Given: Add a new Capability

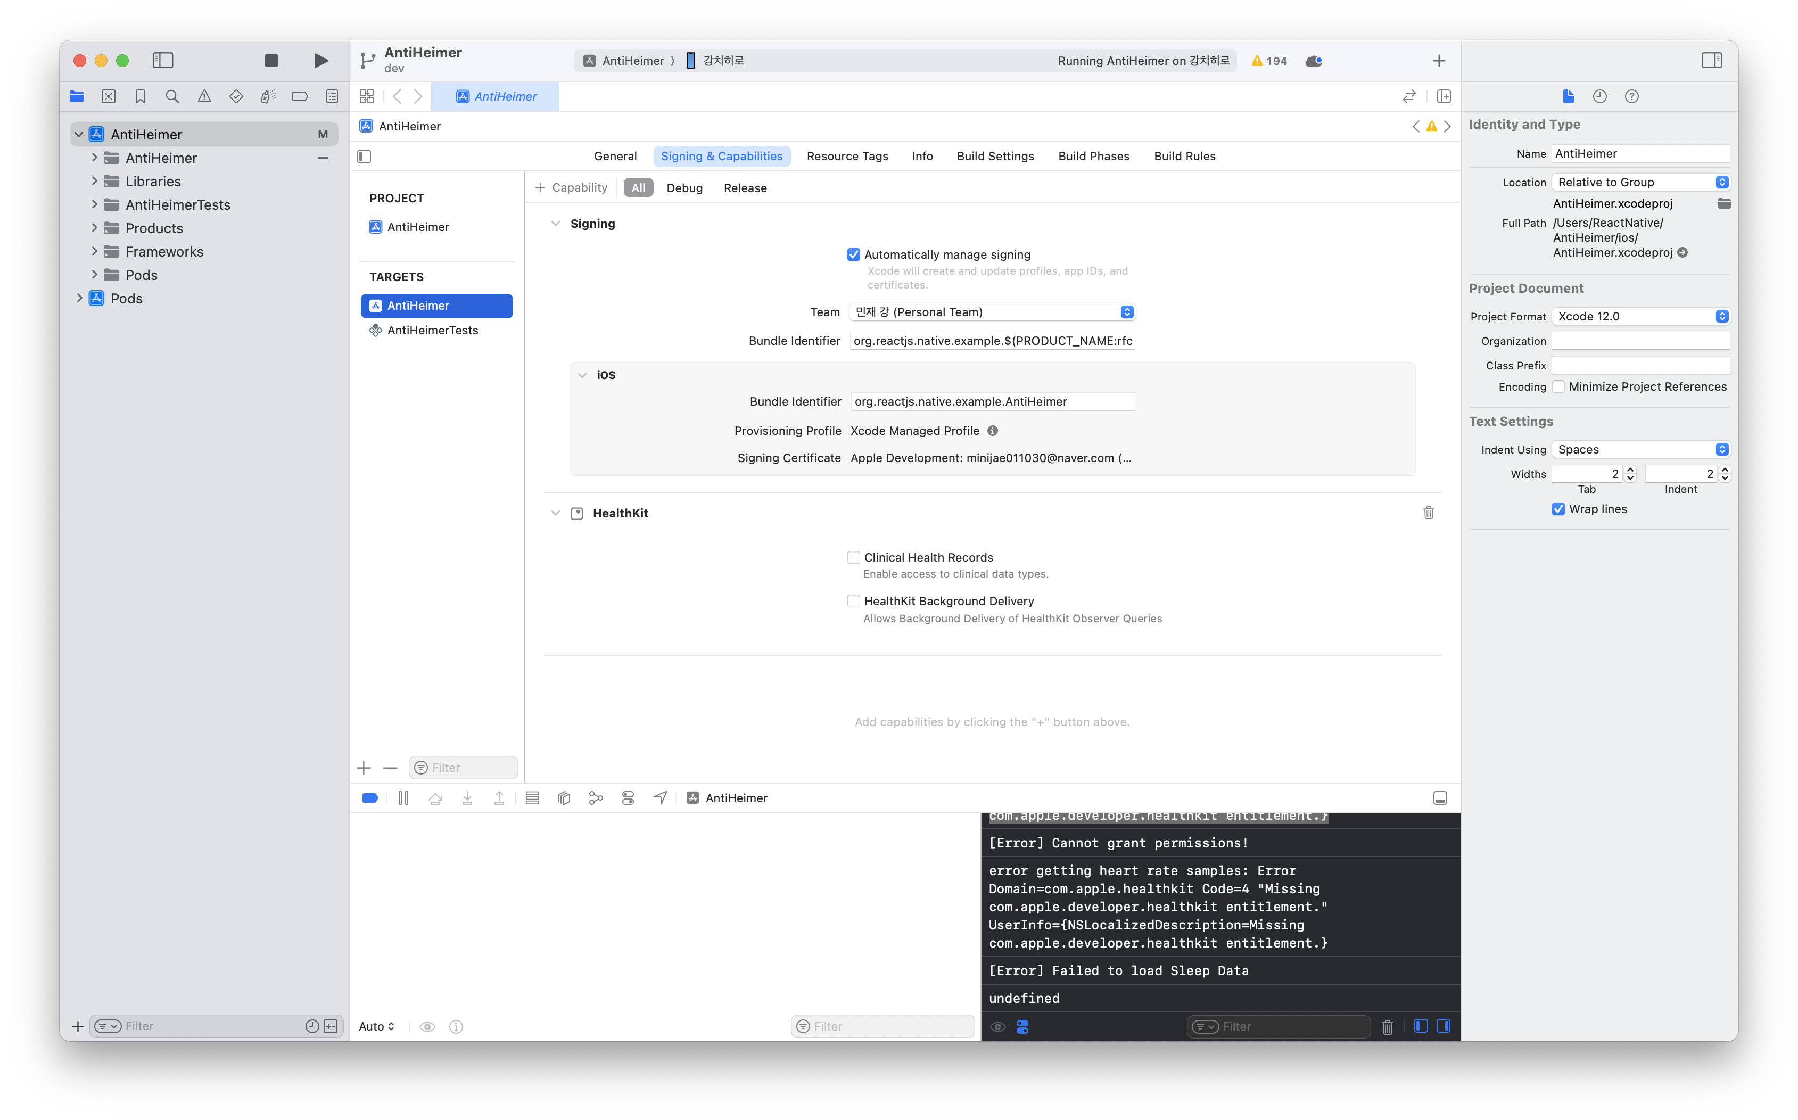Looking at the screenshot, I should click(x=571, y=188).
